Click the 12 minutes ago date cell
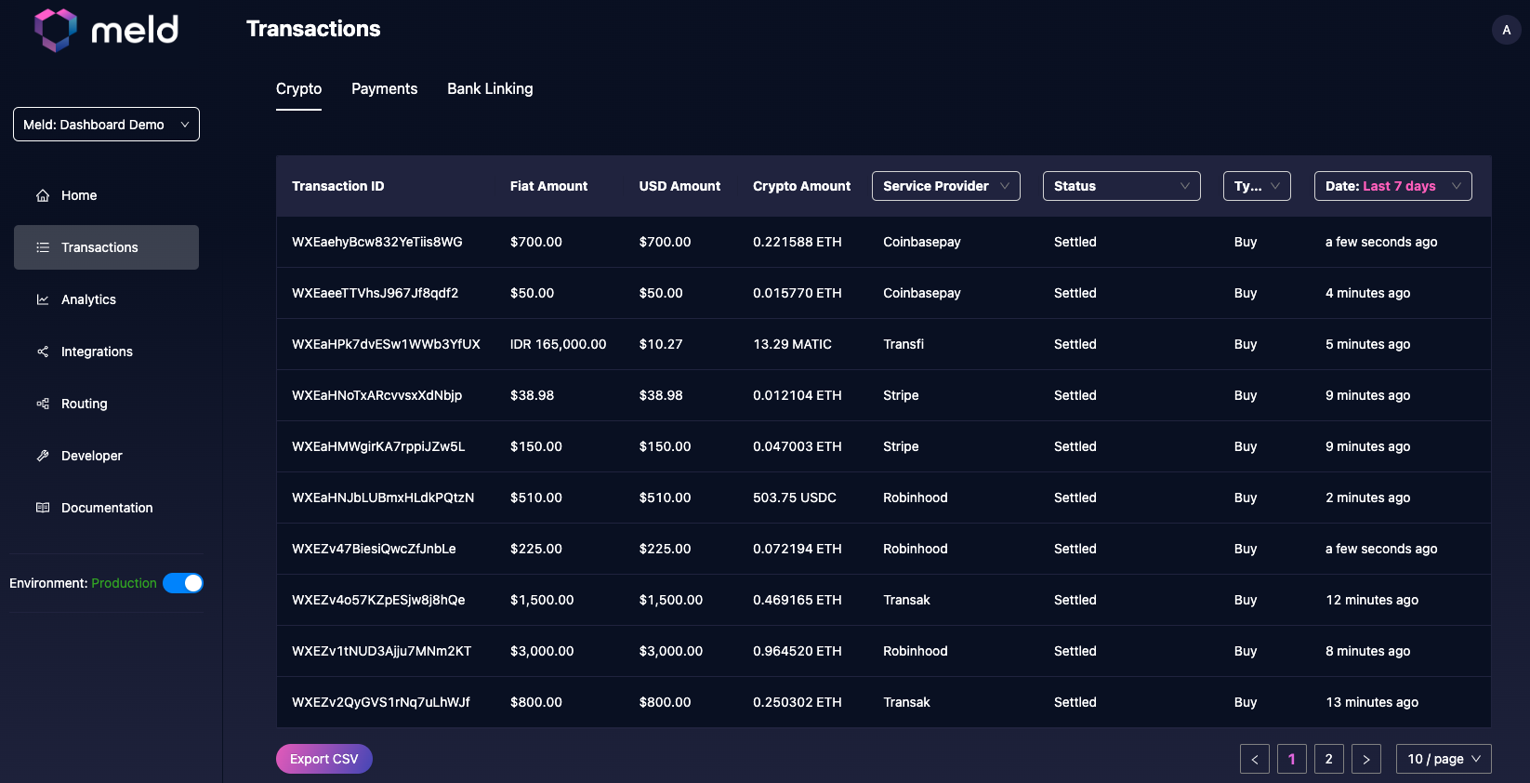The height and width of the screenshot is (783, 1530). [1372, 600]
